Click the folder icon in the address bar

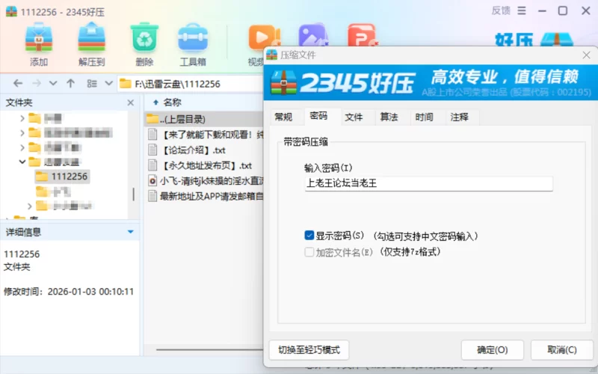click(x=125, y=84)
